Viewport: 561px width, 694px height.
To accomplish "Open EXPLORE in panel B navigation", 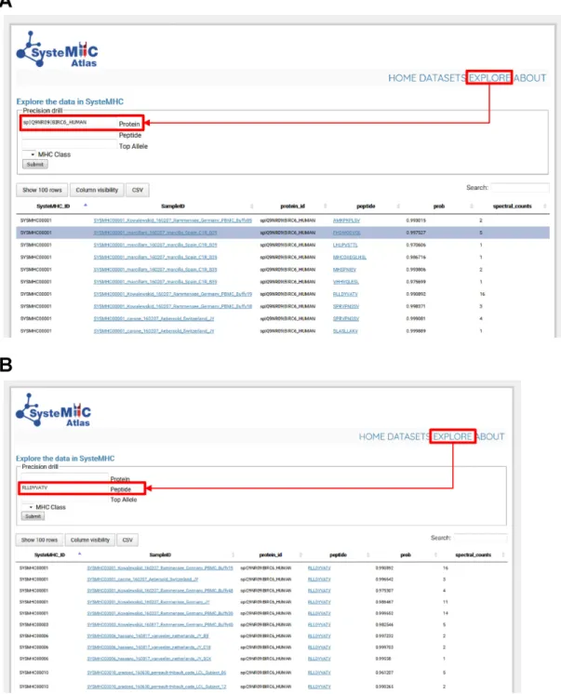I will pyautogui.click(x=452, y=436).
